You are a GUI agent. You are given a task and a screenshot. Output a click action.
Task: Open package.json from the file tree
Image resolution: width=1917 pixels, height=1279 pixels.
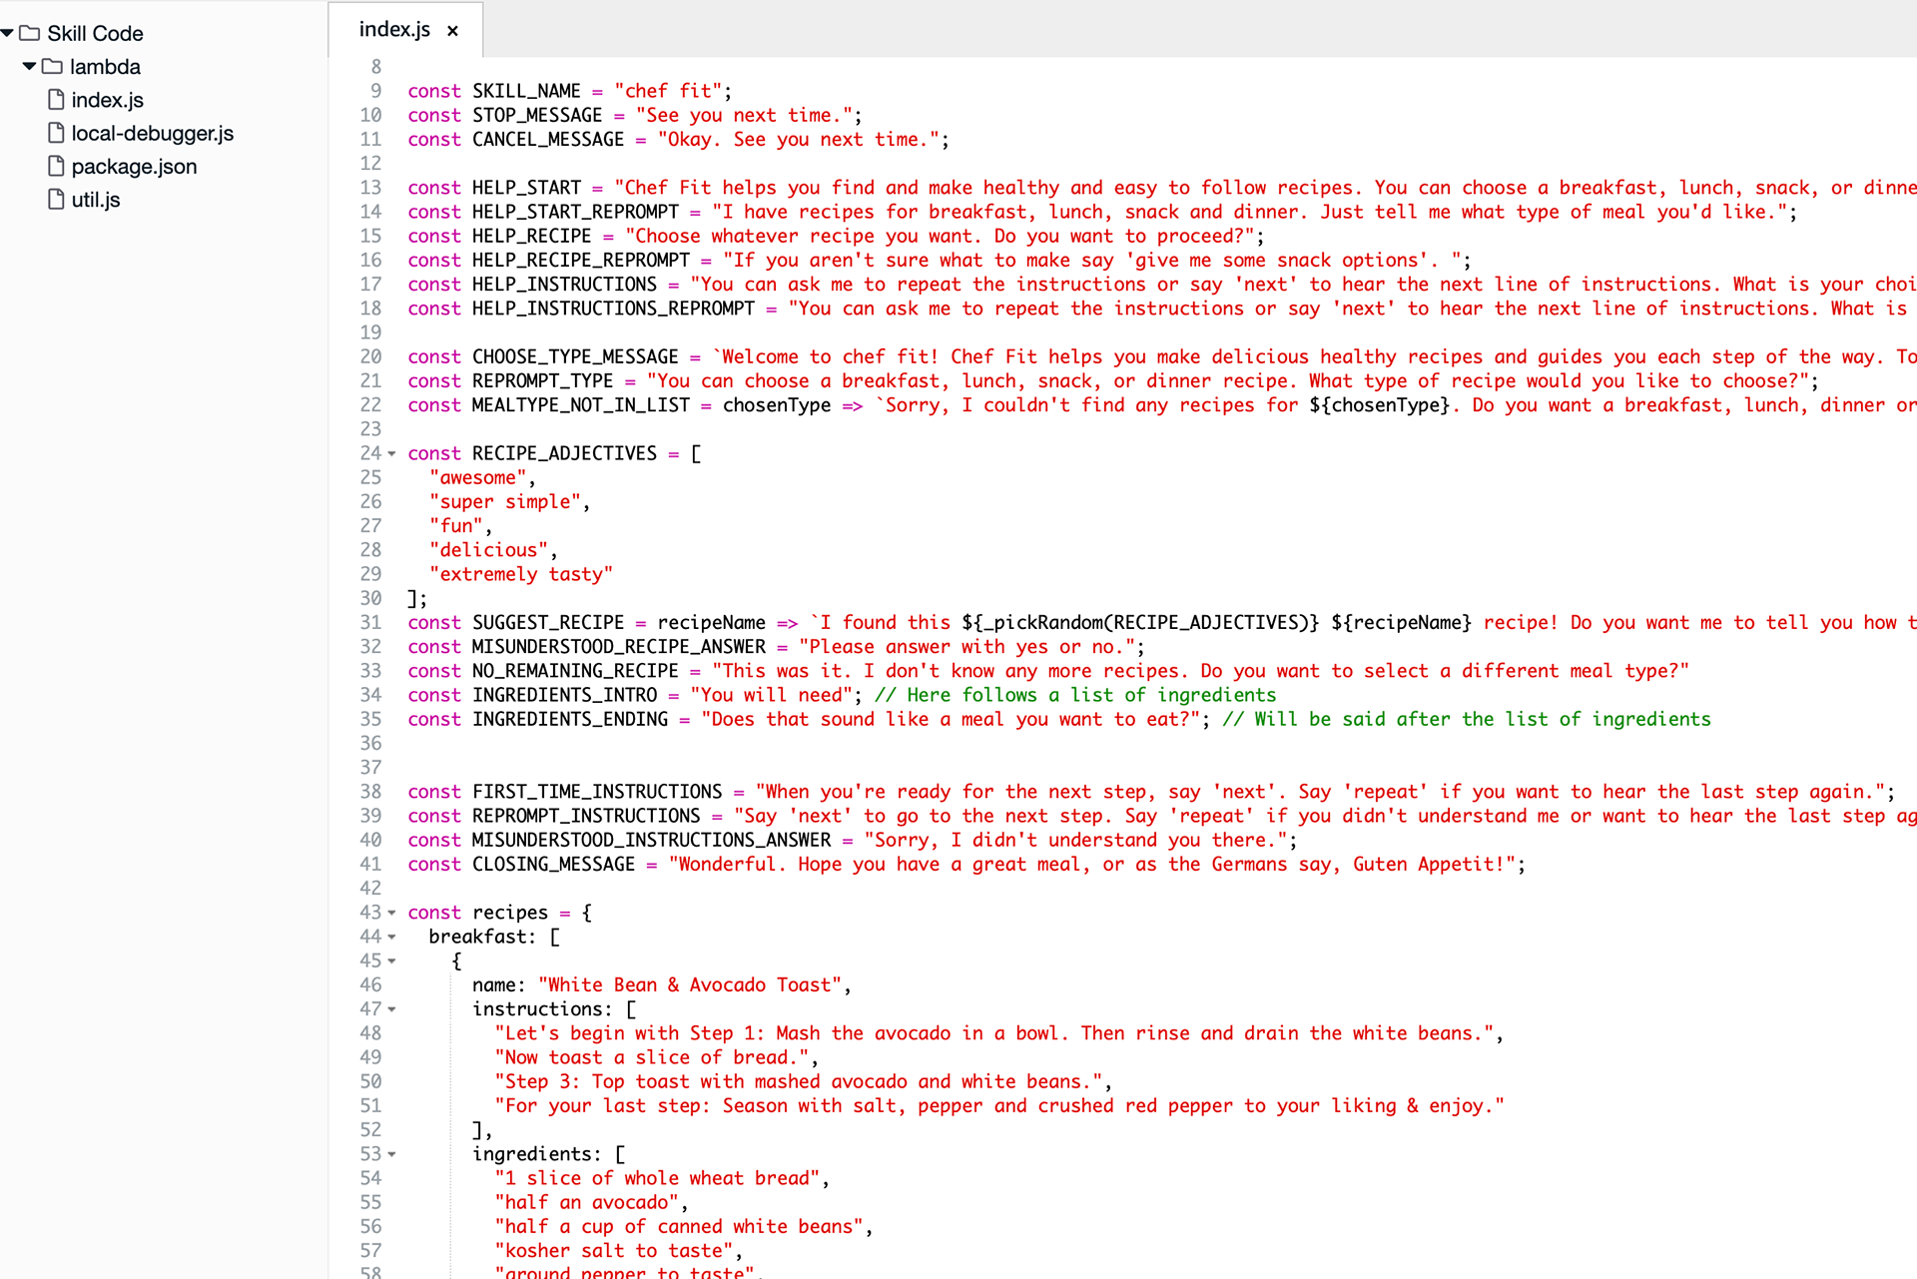click(134, 166)
